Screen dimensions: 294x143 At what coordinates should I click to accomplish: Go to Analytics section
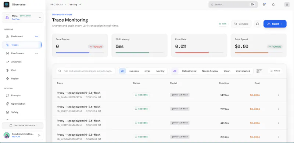pyautogui.click(x=22, y=62)
